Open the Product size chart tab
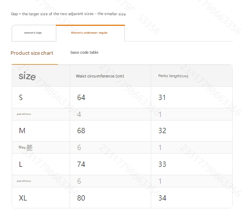The width and height of the screenshot is (246, 220). [32, 53]
